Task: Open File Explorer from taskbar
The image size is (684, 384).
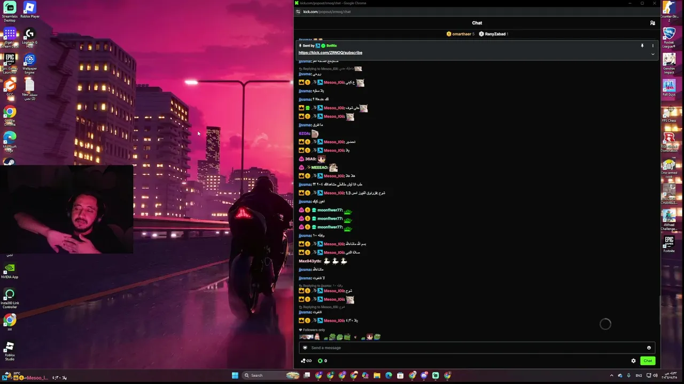Action: (x=377, y=375)
